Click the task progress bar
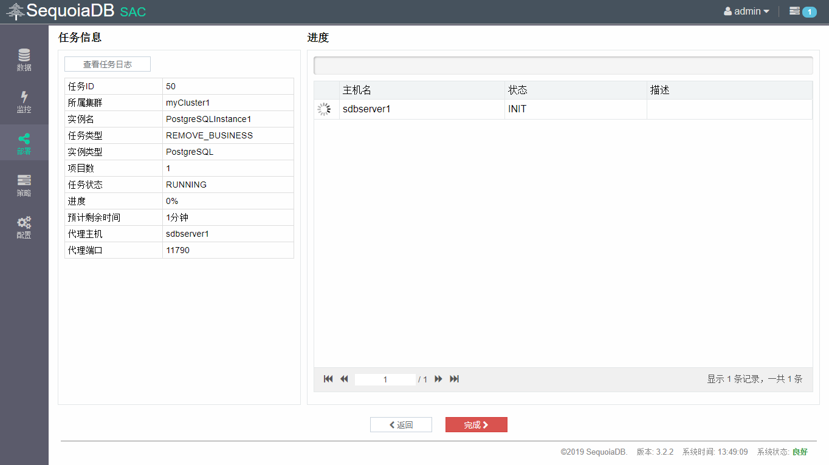 pos(563,66)
